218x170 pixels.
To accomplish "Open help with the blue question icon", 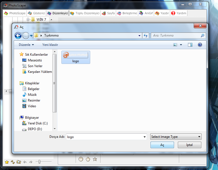I will point(200,45).
